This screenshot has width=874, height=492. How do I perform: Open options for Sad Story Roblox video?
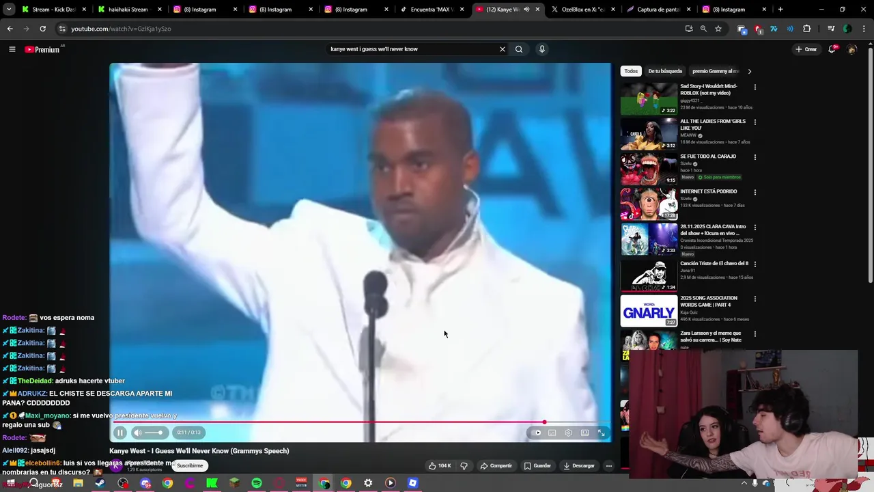coord(755,87)
